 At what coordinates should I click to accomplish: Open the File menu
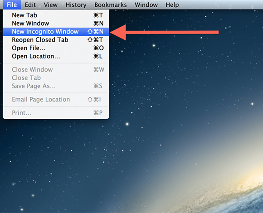12,5
